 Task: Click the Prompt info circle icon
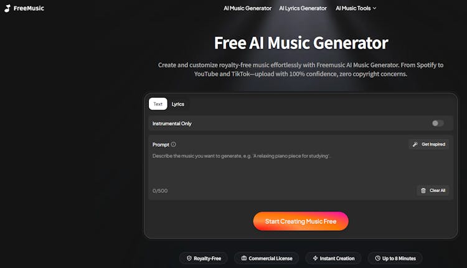[173, 144]
